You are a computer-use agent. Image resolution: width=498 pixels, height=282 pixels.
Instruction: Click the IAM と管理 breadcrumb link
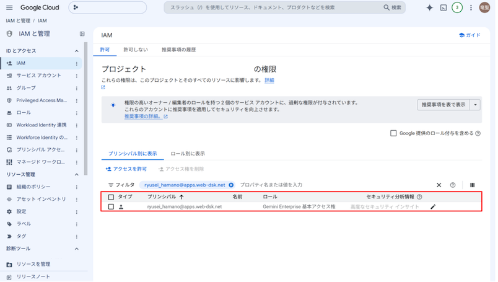pyautogui.click(x=18, y=20)
